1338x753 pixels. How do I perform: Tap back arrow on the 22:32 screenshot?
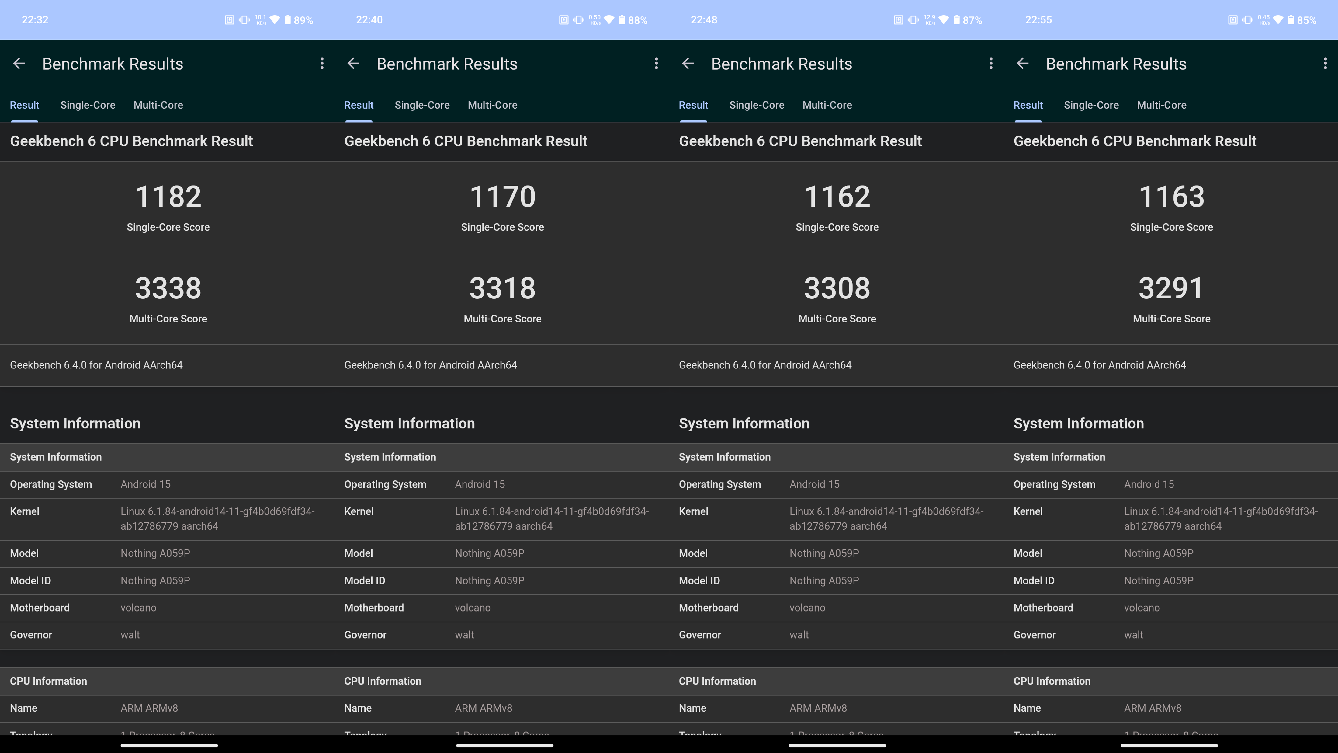19,63
